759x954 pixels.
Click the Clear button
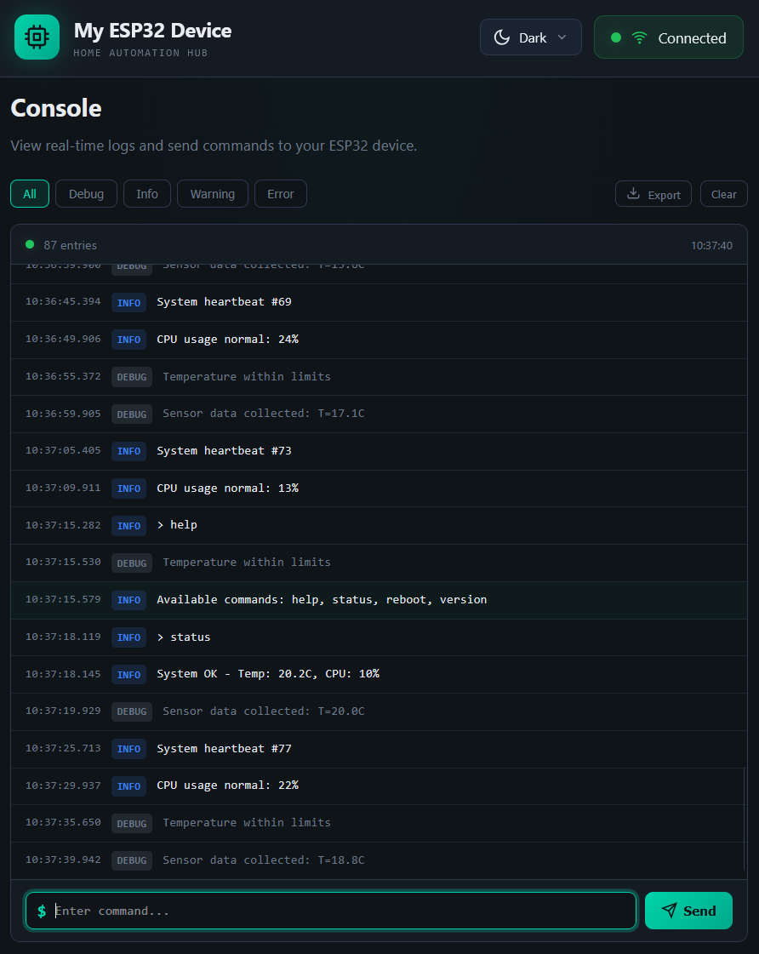(x=723, y=193)
